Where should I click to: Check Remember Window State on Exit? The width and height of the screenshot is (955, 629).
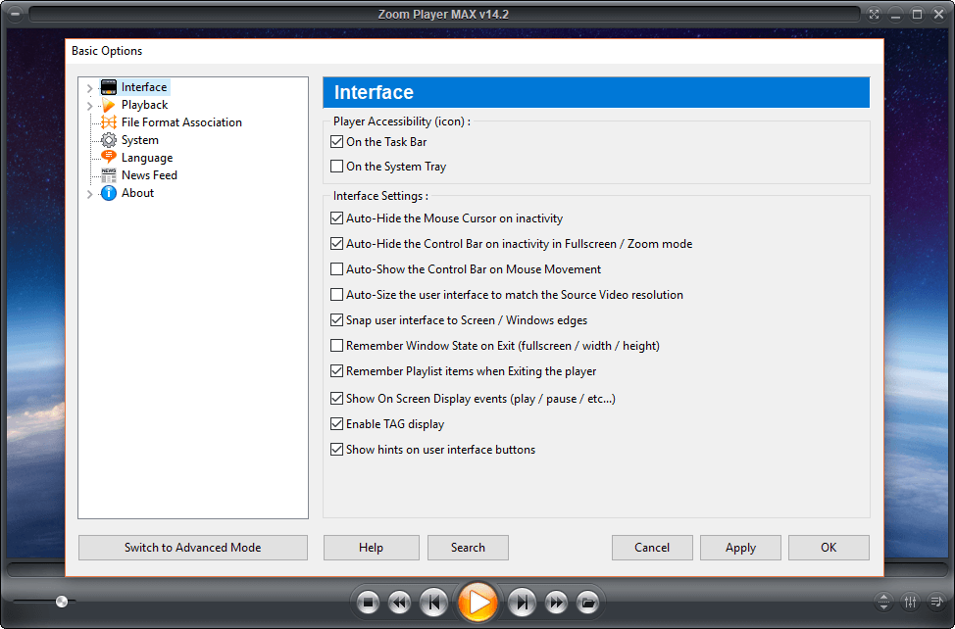tap(337, 346)
